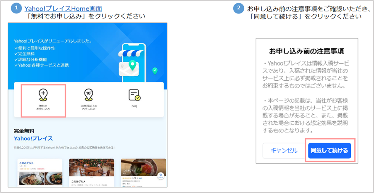The image size is (374, 193).
Task: Click the green checkmark pin icon in banner
Action: (155, 71)
